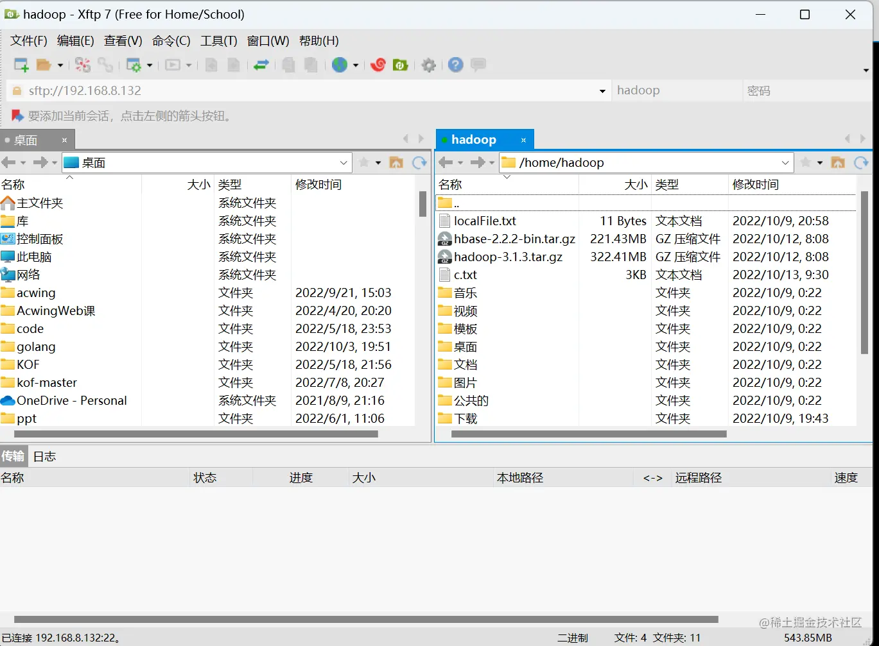879x646 pixels.
Task: Sort remote files by 类型 column header
Action: point(690,185)
